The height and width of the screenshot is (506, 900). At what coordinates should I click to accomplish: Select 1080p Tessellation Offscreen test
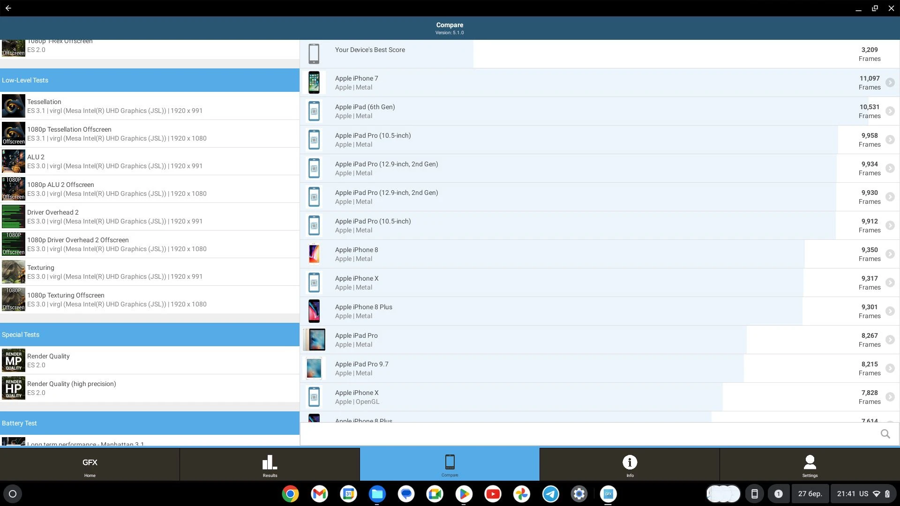[x=150, y=134]
